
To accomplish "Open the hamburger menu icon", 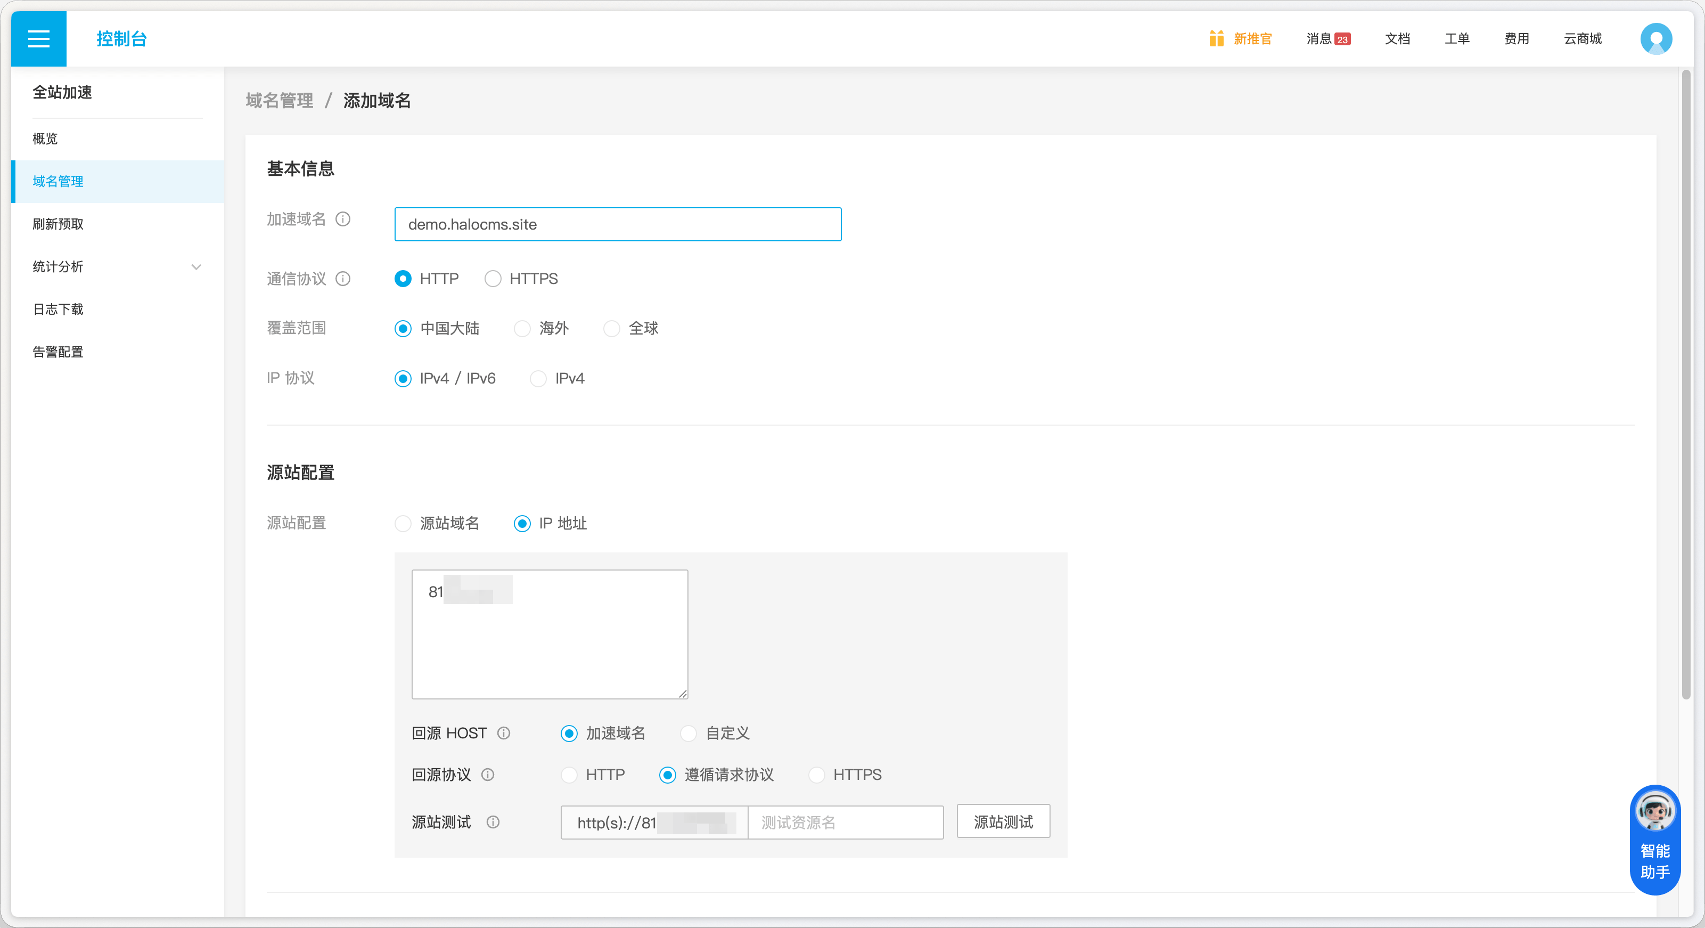I will pos(38,38).
